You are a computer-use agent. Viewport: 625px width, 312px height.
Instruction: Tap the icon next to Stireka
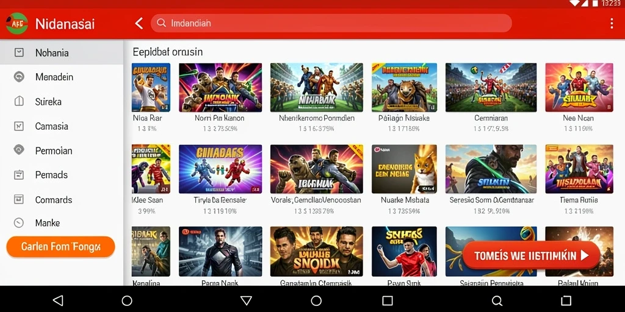19,102
